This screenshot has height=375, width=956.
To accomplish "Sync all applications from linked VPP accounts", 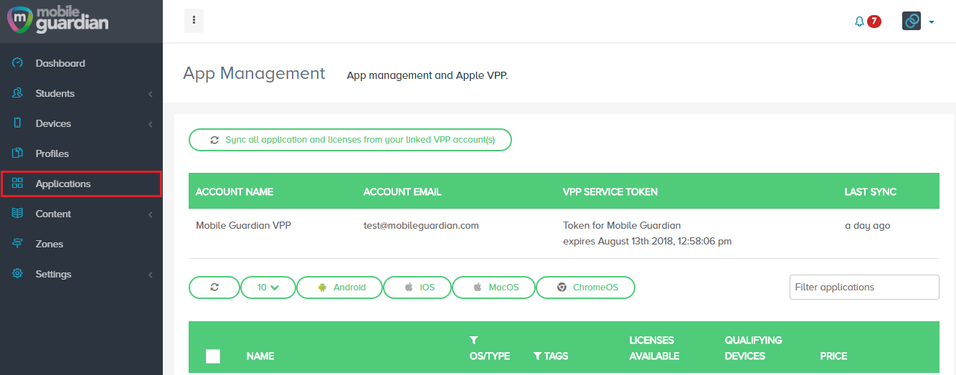I will point(350,140).
